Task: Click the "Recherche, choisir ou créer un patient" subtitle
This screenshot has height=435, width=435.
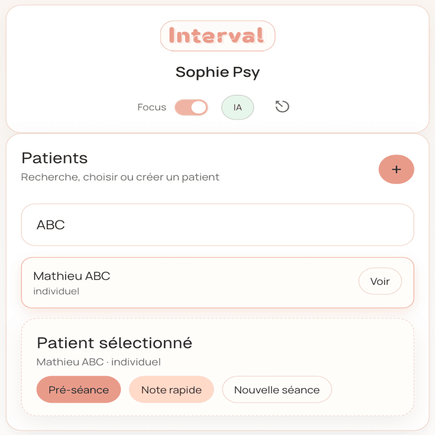Action: click(x=120, y=177)
